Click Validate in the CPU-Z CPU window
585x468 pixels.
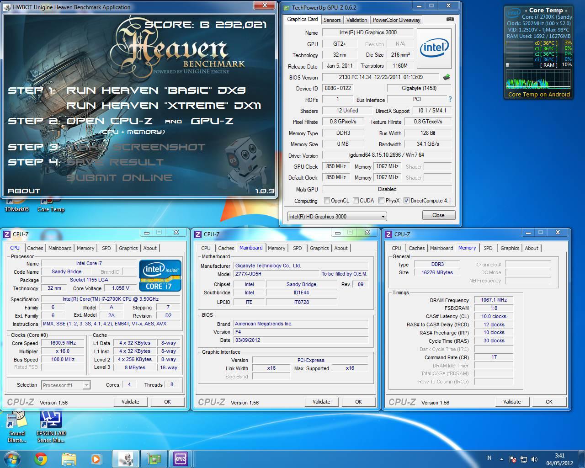click(130, 402)
